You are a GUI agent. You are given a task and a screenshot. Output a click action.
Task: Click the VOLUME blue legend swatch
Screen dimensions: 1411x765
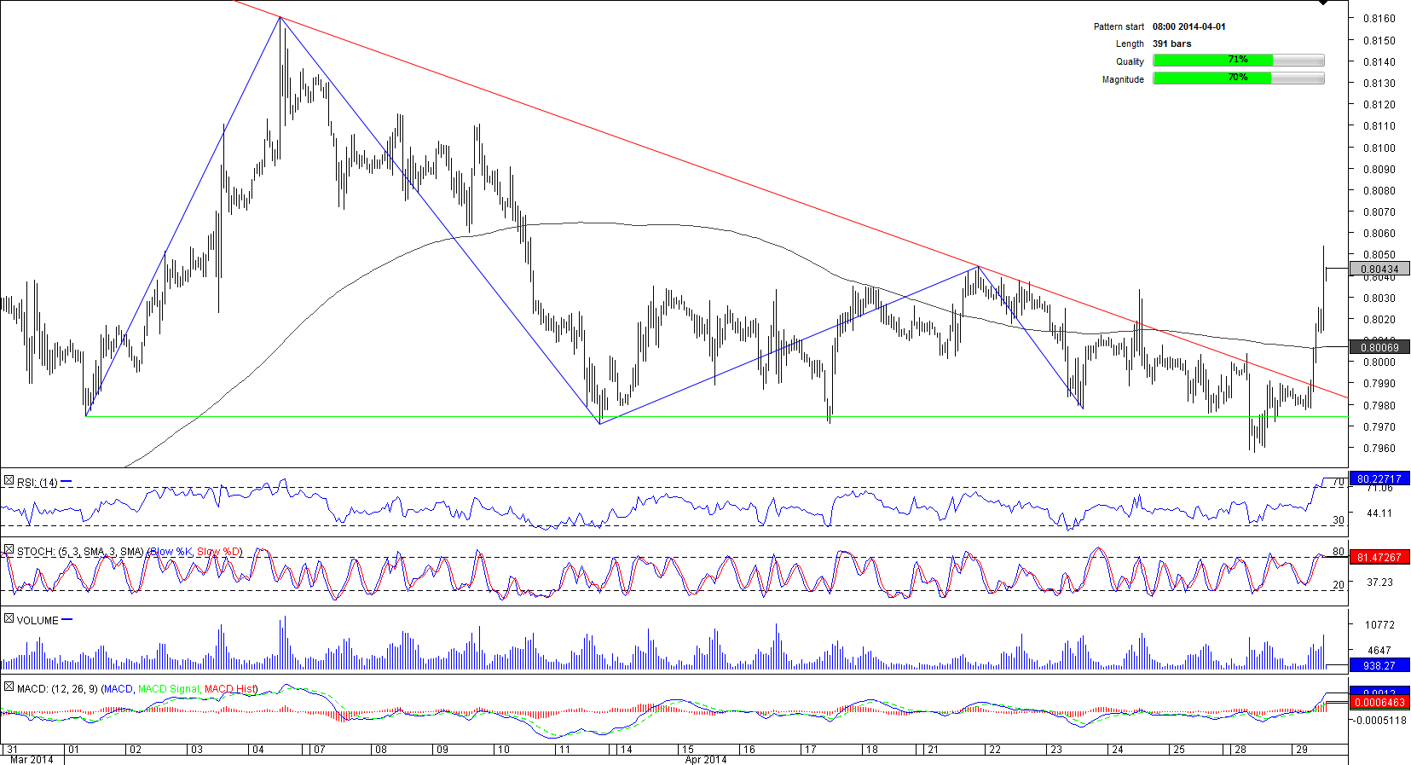click(x=67, y=619)
